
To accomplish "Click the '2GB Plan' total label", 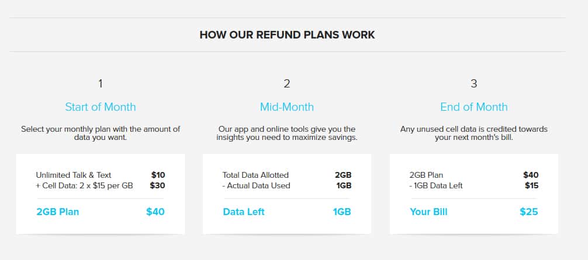I will tap(58, 212).
